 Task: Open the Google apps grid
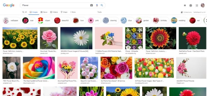(197, 5)
